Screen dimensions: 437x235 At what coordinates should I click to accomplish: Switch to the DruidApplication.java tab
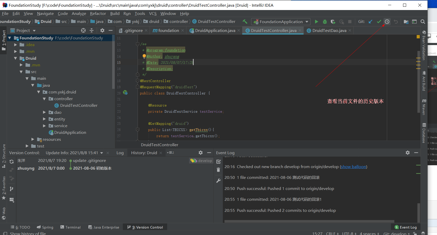coord(215,30)
